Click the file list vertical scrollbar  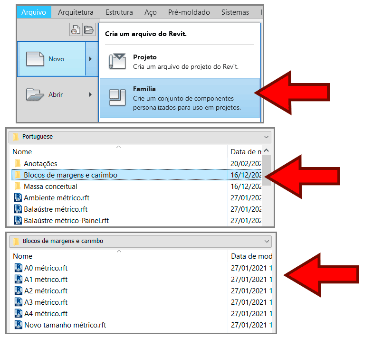pos(267,171)
